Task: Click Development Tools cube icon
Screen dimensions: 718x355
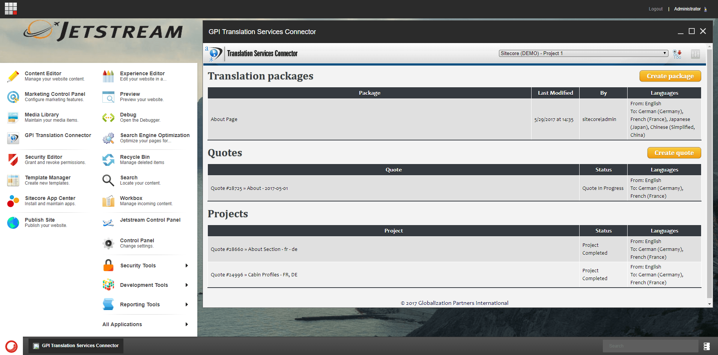Action: coord(108,285)
